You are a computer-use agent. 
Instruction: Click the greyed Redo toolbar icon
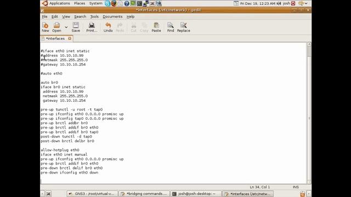coord(120,27)
